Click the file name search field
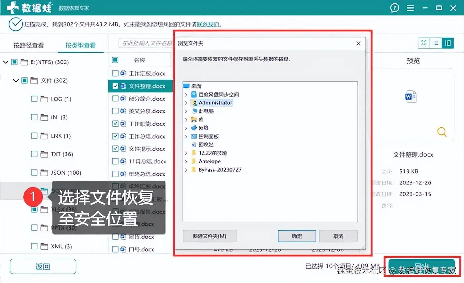 tap(146, 43)
